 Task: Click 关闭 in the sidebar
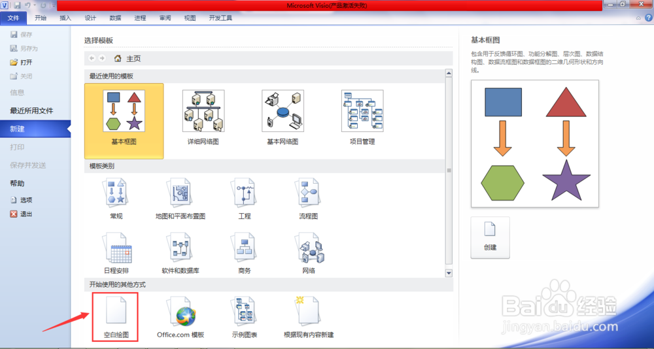click(21, 76)
